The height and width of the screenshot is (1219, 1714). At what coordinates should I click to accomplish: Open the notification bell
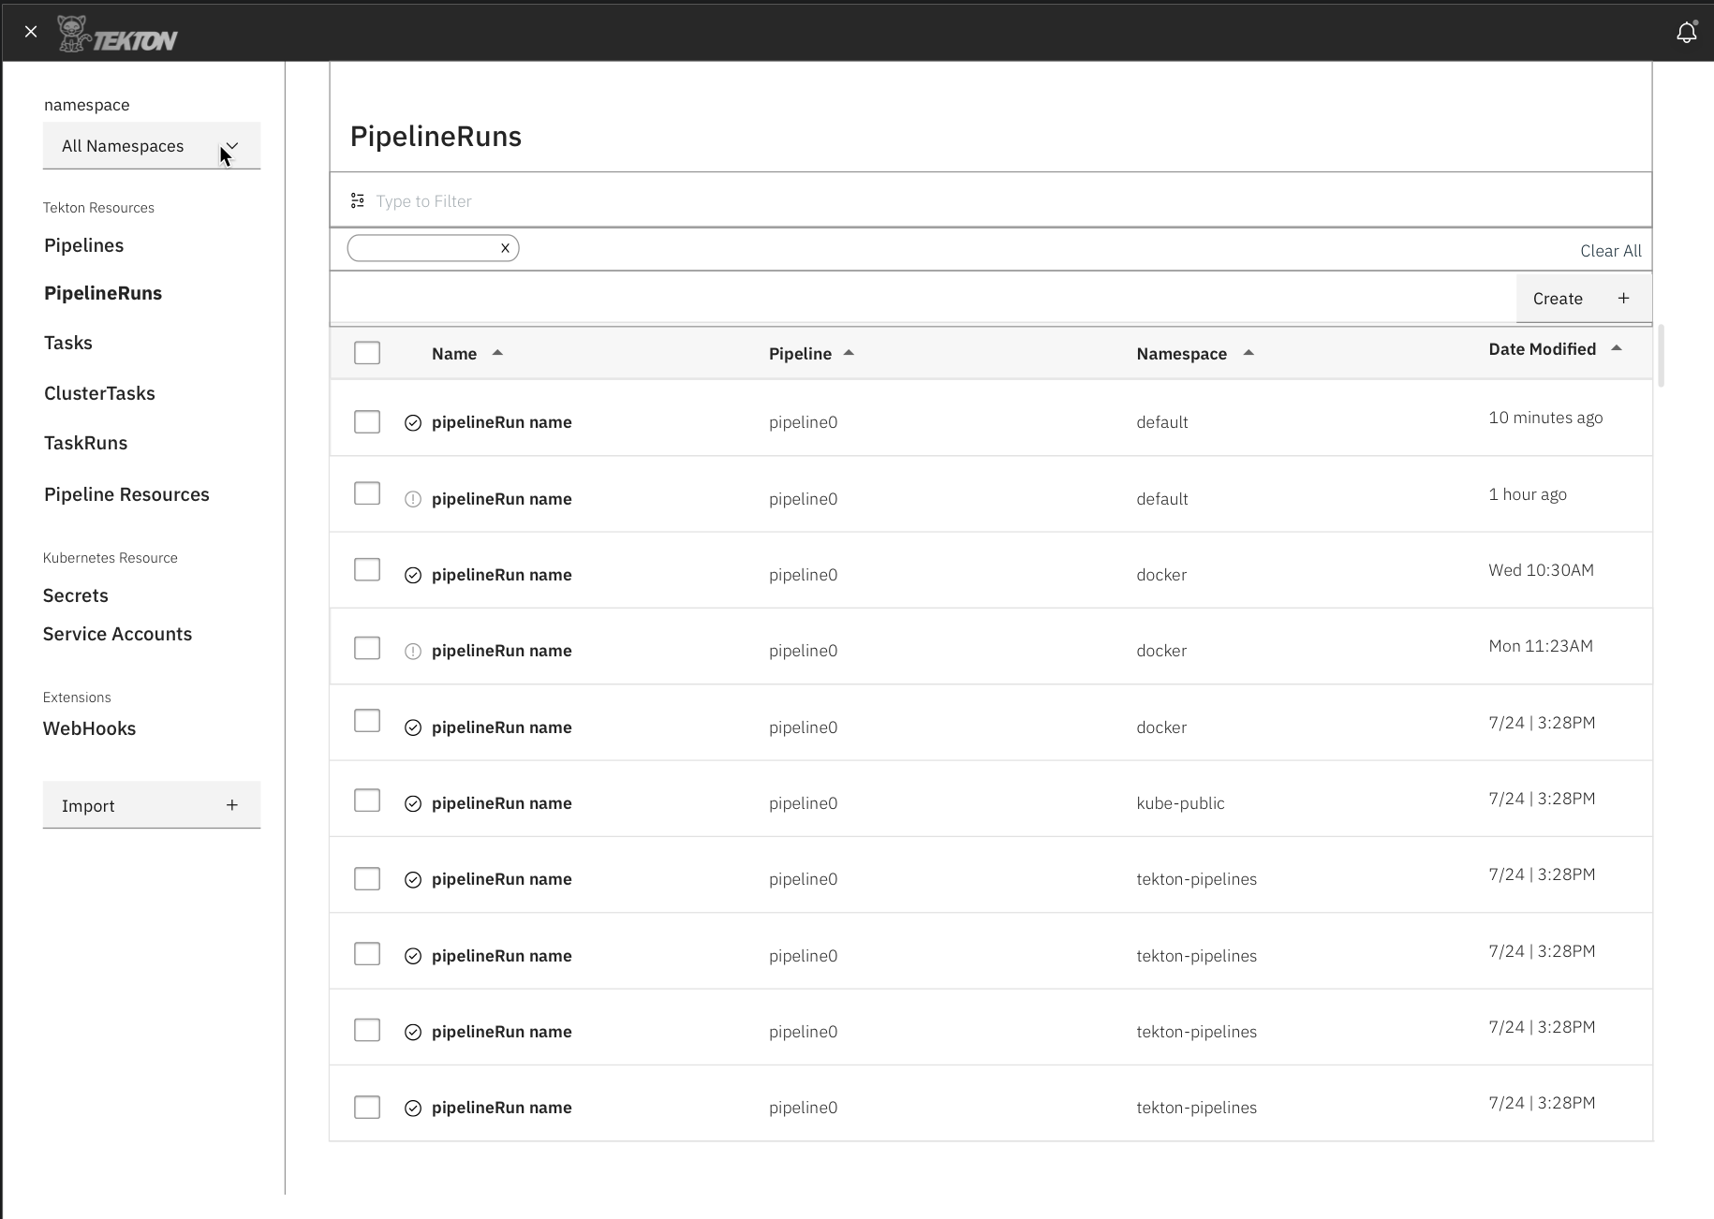click(x=1687, y=32)
